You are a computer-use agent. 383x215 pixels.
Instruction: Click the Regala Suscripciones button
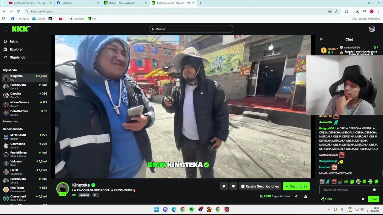(260, 186)
